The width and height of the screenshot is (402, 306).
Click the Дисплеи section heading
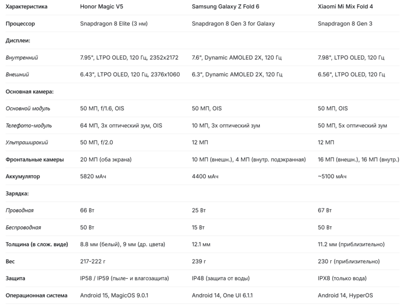click(x=18, y=41)
